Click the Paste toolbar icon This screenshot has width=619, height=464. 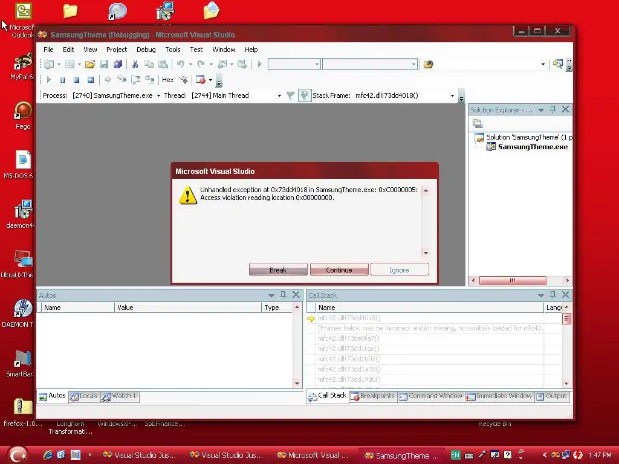(163, 64)
